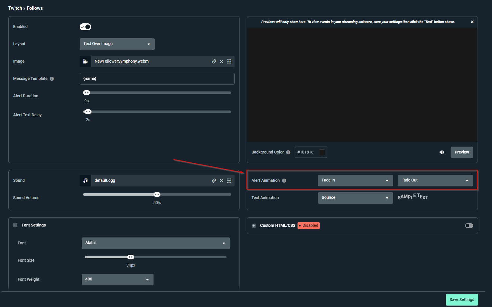Click the video camera icon on the image field

point(85,61)
